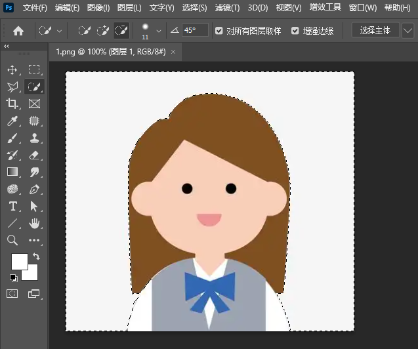Expand the 选择主体 options arrow
The height and width of the screenshot is (349, 418).
(x=408, y=30)
